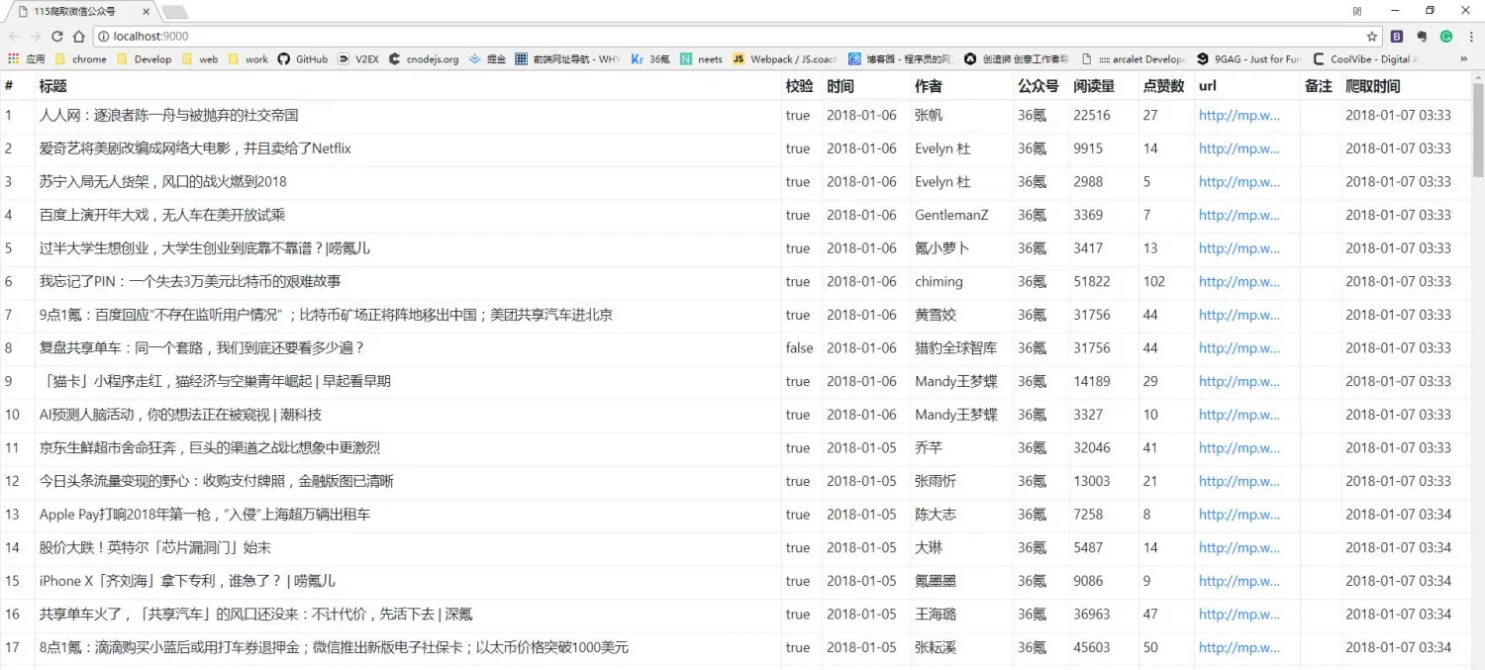
Task: Open the url link in row 6
Action: [x=1239, y=282]
